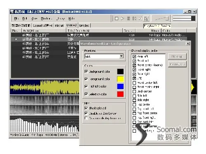Toggle the Foreground color override checkbox
The width and height of the screenshot is (206, 154).
click(86, 79)
